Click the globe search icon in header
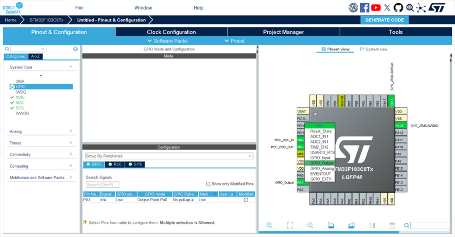The width and height of the screenshot is (455, 237). point(410,7)
